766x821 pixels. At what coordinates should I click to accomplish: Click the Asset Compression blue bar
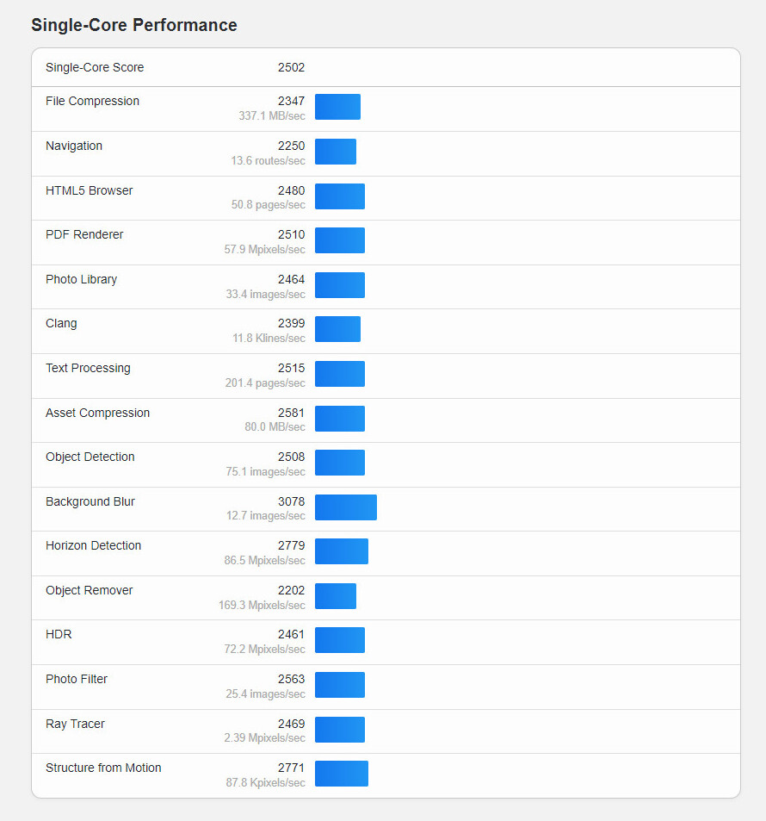[x=340, y=419]
